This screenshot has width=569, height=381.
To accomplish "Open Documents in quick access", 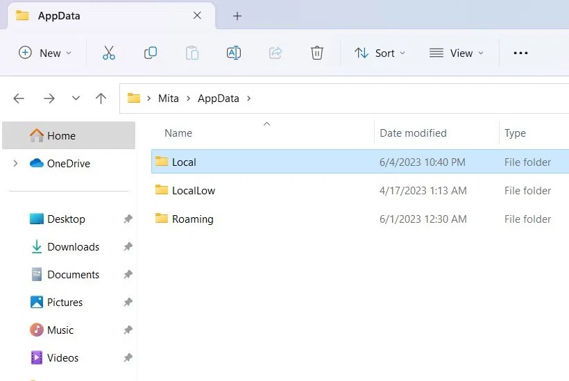I will 74,275.
